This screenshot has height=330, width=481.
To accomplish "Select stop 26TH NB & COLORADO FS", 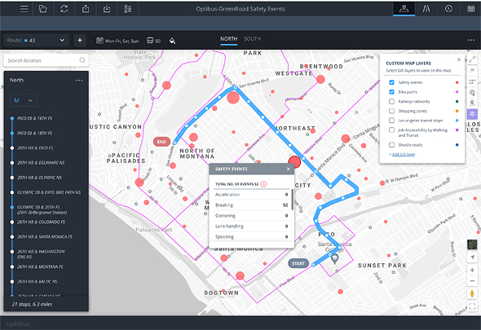I will pos(41,222).
